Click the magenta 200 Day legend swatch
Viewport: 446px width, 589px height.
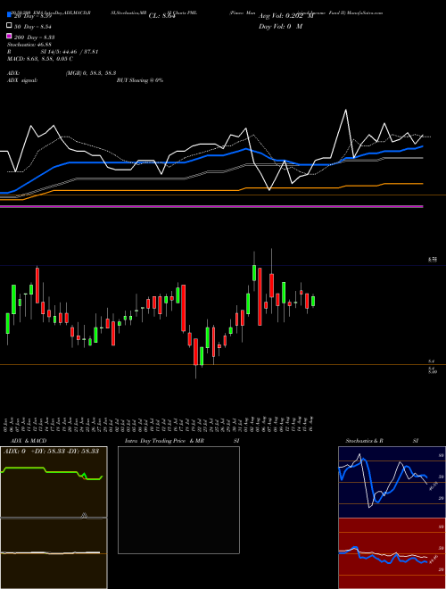9,37
